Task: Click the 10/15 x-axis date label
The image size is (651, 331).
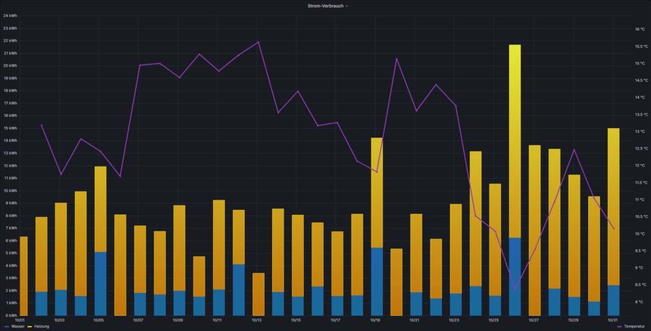Action: coord(296,320)
